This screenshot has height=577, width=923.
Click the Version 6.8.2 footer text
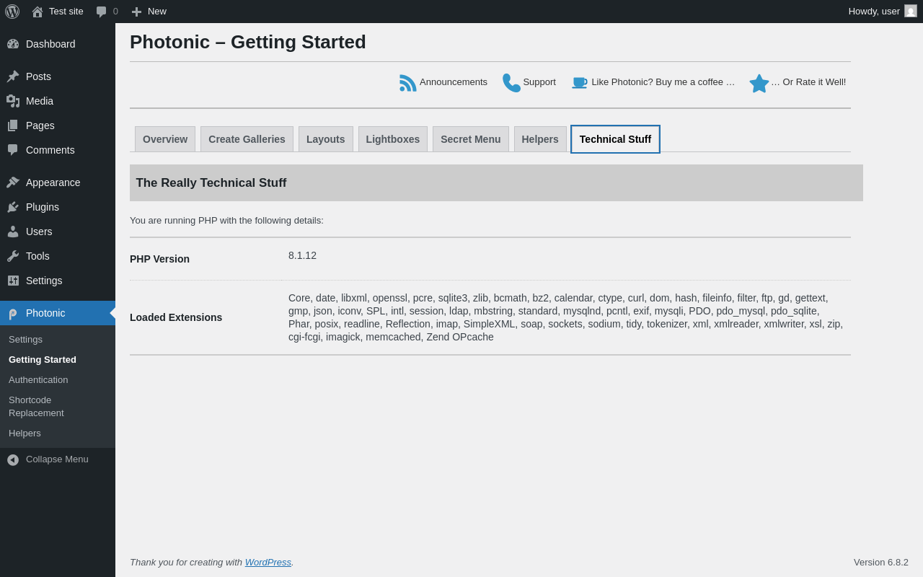[881, 562]
